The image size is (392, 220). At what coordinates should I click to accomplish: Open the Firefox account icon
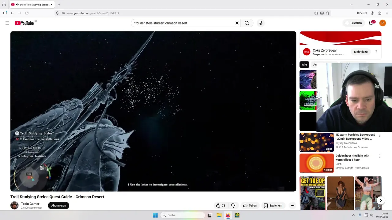click(x=372, y=13)
